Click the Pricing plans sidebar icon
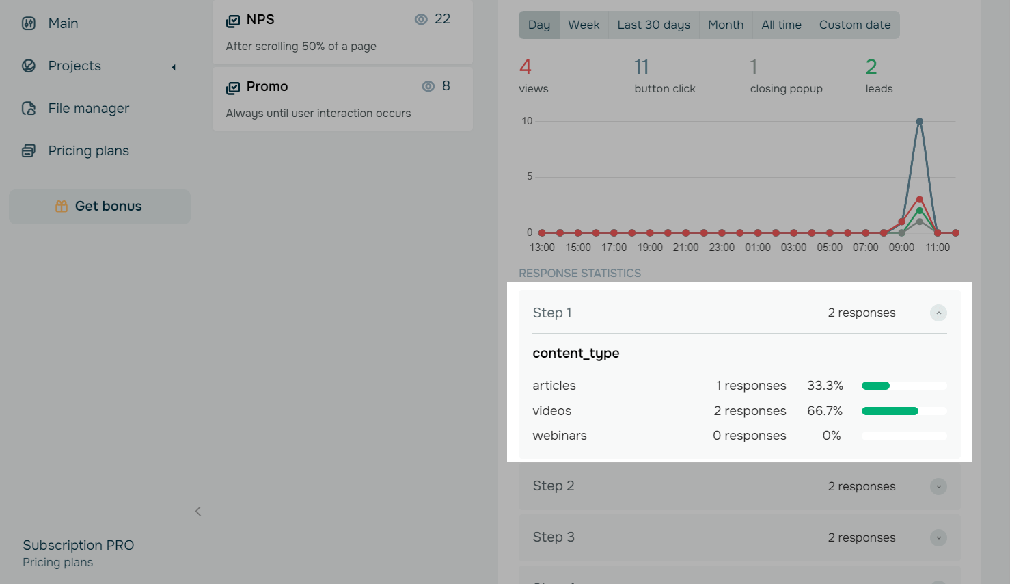The height and width of the screenshot is (584, 1010). (29, 150)
